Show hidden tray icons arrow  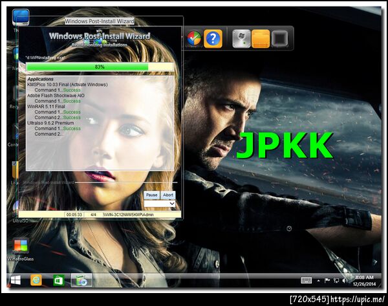pyautogui.click(x=318, y=281)
